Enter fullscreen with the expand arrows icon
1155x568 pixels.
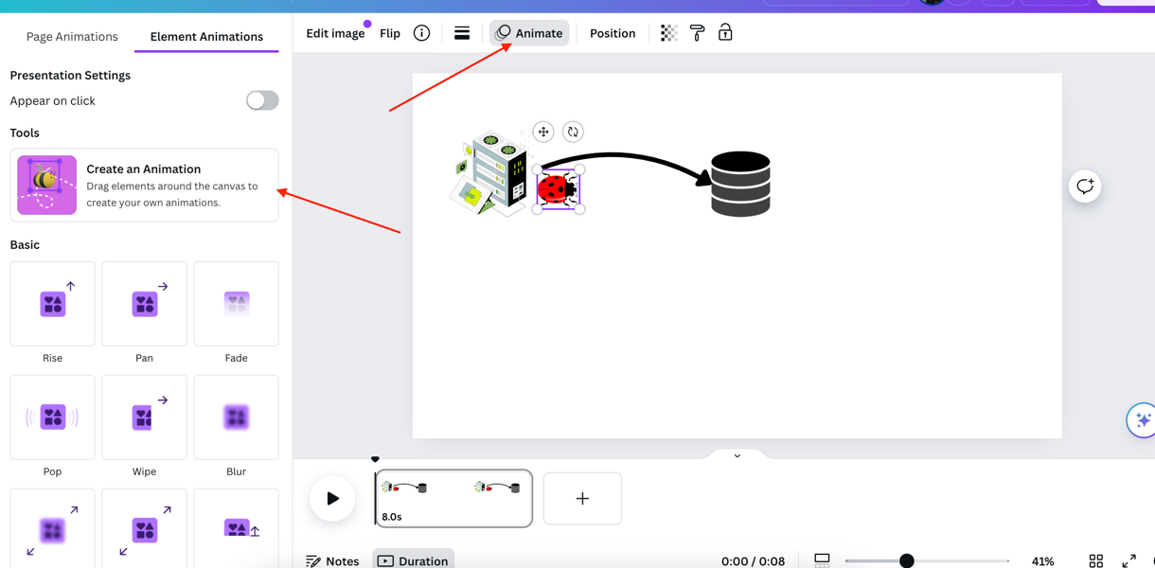tap(1129, 561)
